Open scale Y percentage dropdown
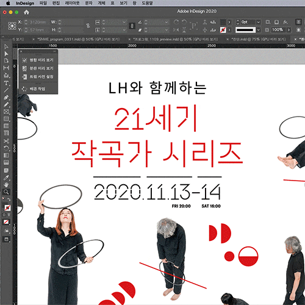This screenshot has width=305, height=305. click(x=124, y=30)
